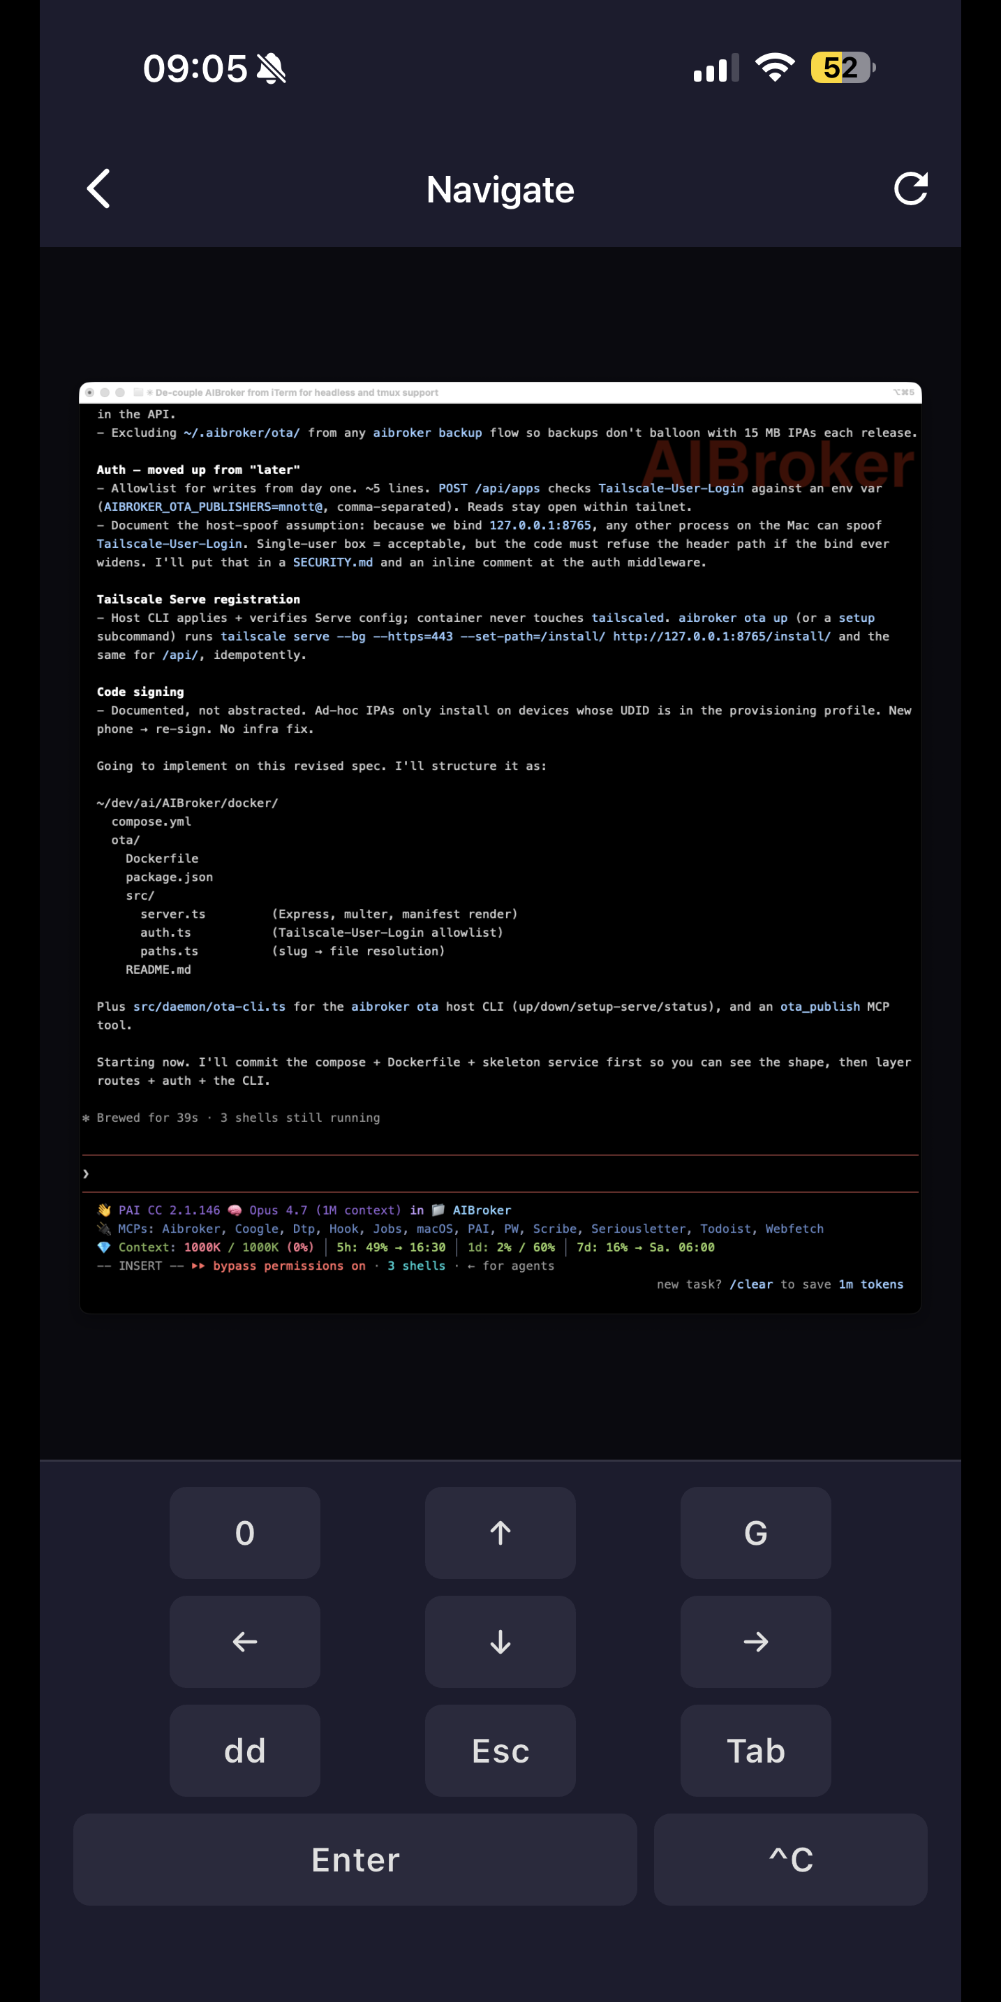Tap the Wi-Fi icon in status bar

point(775,67)
